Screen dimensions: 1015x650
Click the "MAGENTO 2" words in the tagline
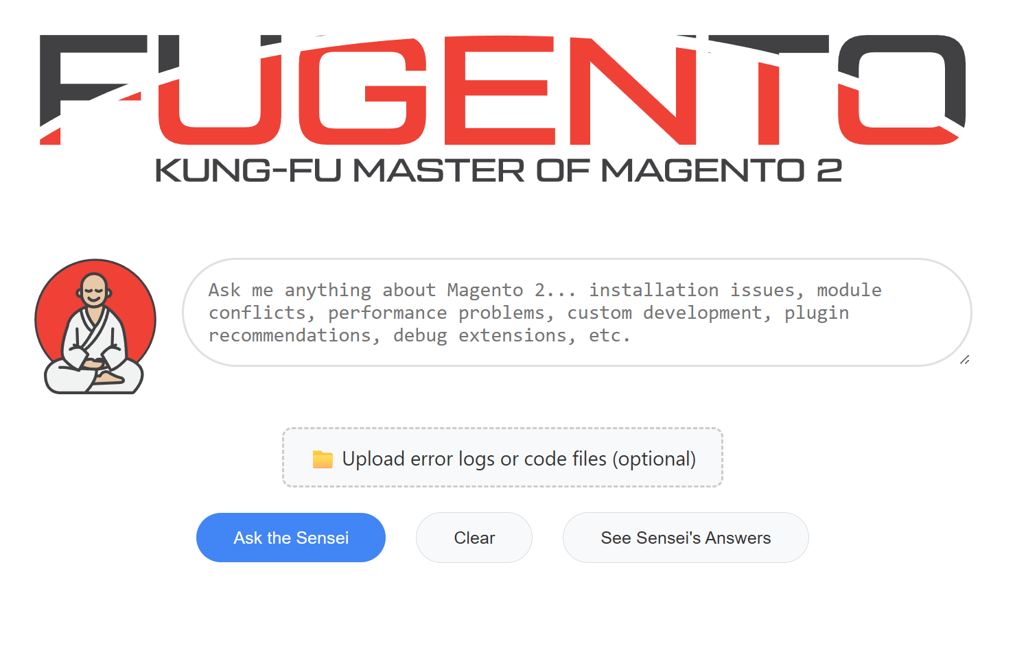pos(721,170)
